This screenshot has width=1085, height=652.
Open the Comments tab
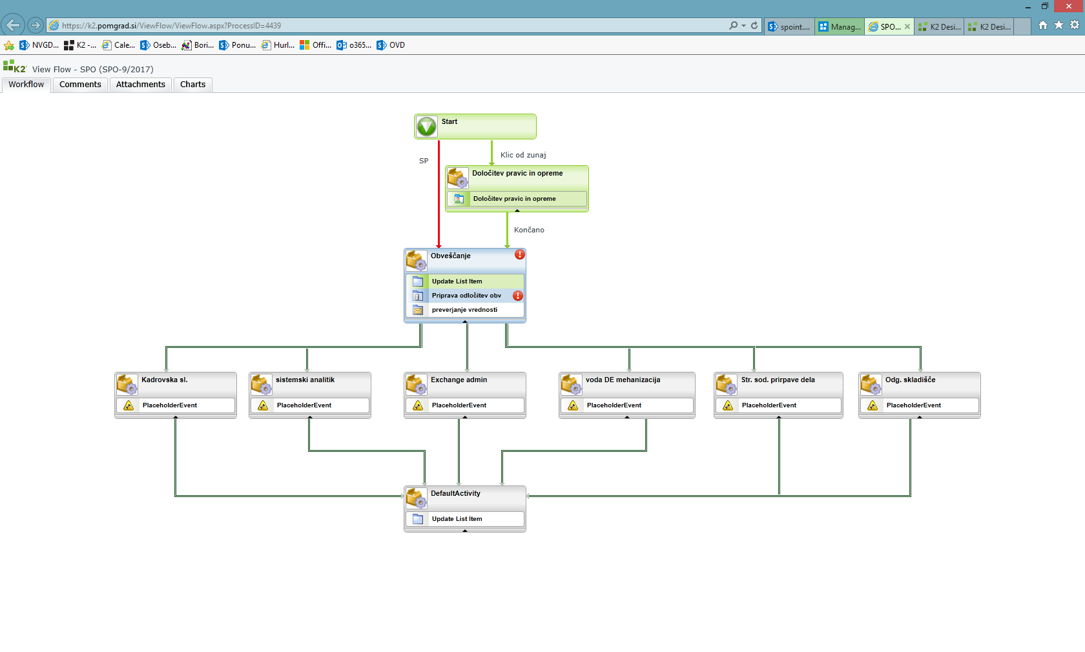pyautogui.click(x=80, y=85)
